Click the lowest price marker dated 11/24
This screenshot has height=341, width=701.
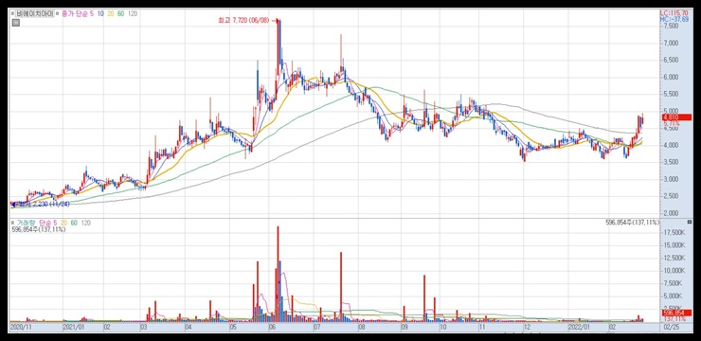[40, 204]
